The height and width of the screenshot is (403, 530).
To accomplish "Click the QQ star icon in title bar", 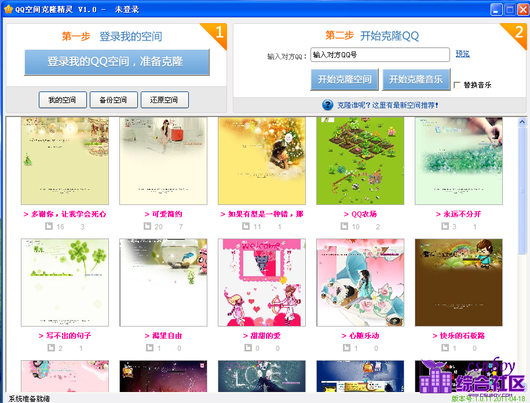I will coord(8,9).
